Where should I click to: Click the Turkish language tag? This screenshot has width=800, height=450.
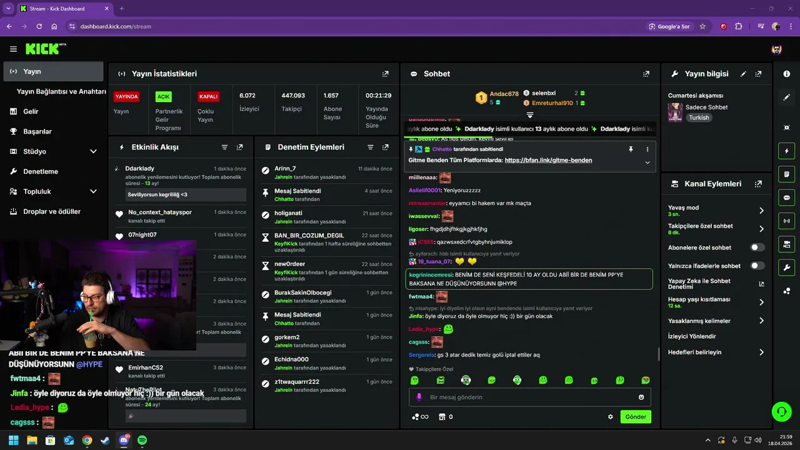tap(699, 117)
